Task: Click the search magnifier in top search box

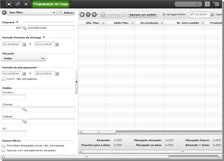Action: pyautogui.click(x=198, y=4)
